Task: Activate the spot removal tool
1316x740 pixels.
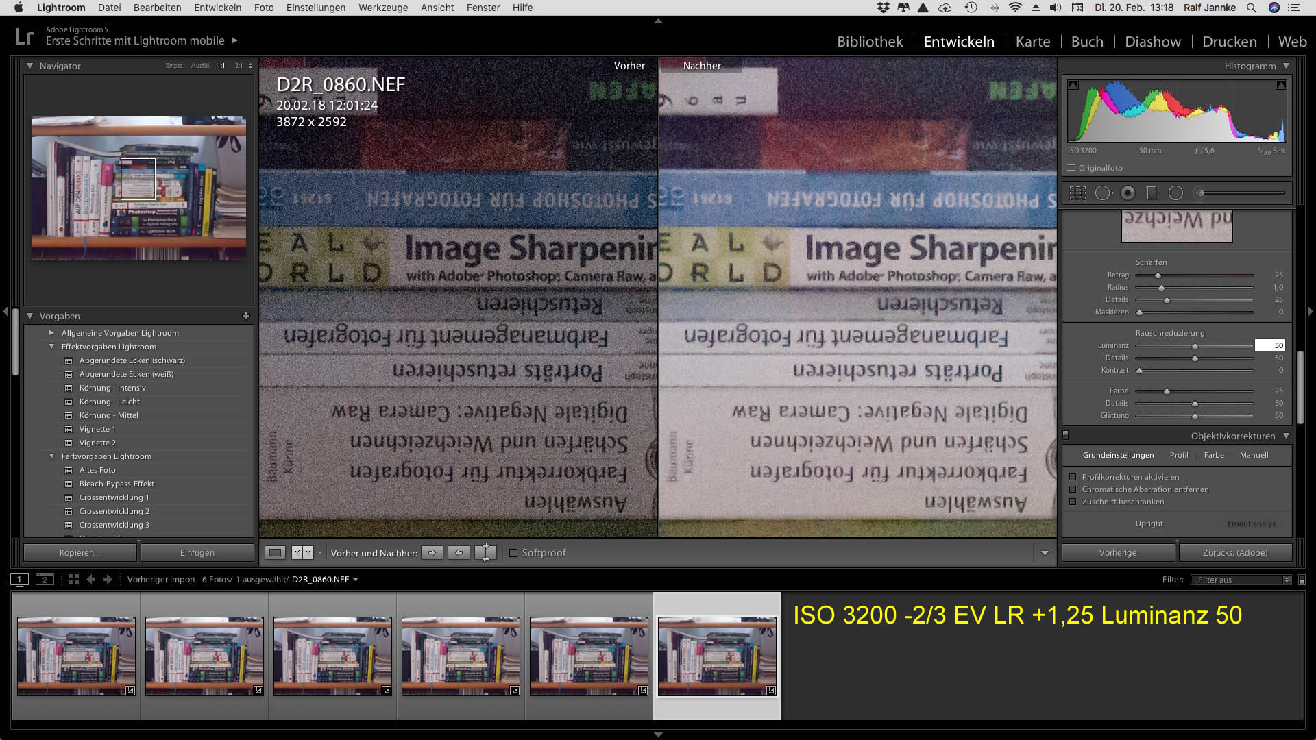Action: (1103, 193)
